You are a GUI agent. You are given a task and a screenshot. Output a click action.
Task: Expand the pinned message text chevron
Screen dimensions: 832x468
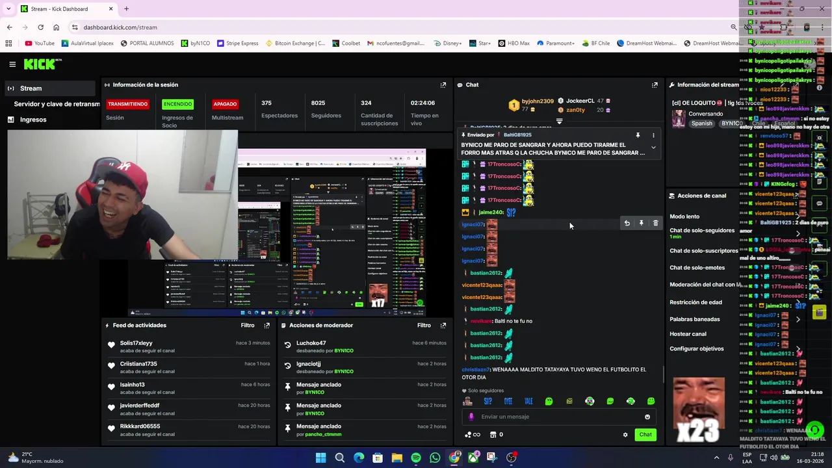click(653, 148)
